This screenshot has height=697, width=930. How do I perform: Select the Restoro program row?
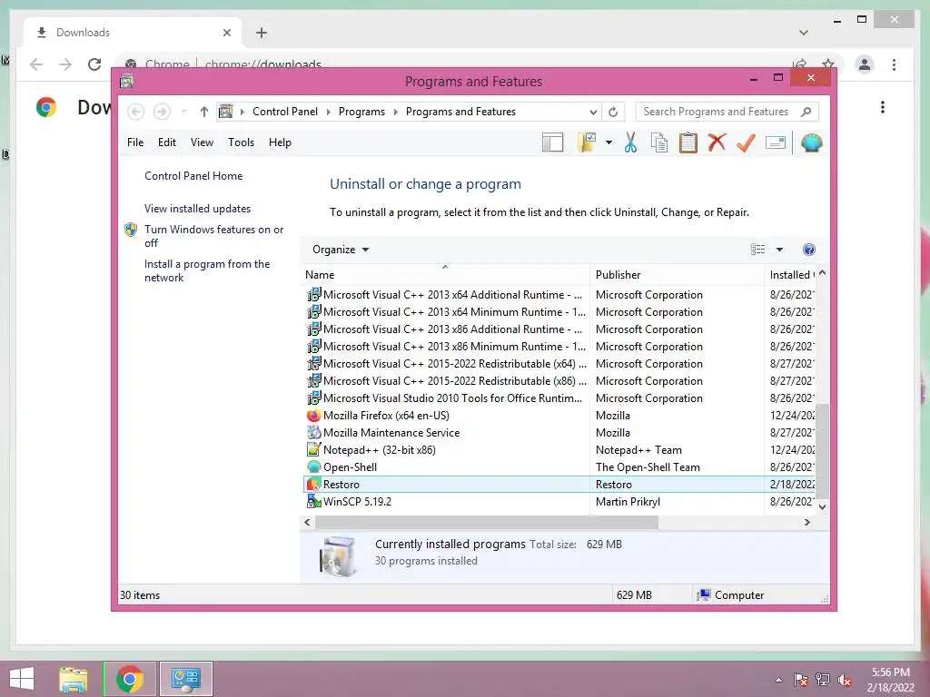559,485
